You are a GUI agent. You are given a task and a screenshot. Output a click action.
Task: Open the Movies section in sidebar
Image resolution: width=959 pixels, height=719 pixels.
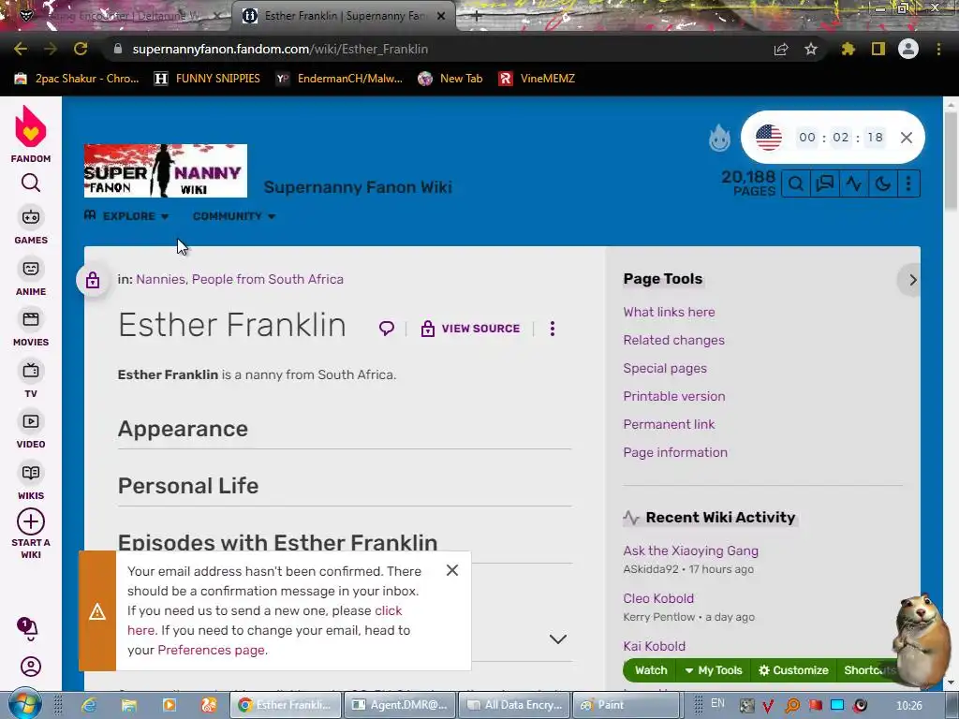(31, 329)
